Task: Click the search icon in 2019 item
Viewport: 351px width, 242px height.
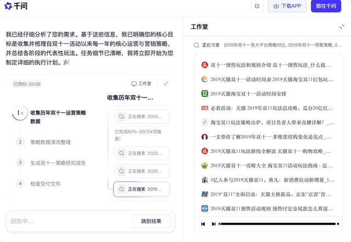Action: pos(122,189)
